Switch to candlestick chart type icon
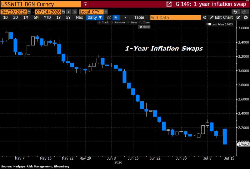This screenshot has width=250, height=169. click(116, 17)
